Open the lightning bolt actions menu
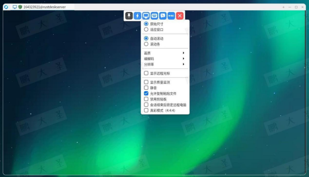Viewport: 309px width, 177px height. (138, 16)
